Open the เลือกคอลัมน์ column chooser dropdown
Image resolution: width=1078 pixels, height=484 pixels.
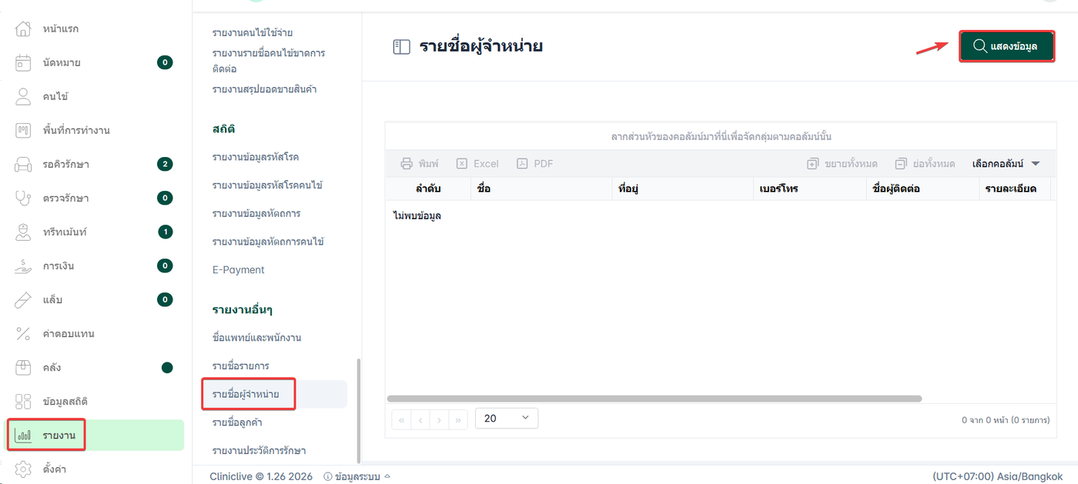click(1006, 164)
